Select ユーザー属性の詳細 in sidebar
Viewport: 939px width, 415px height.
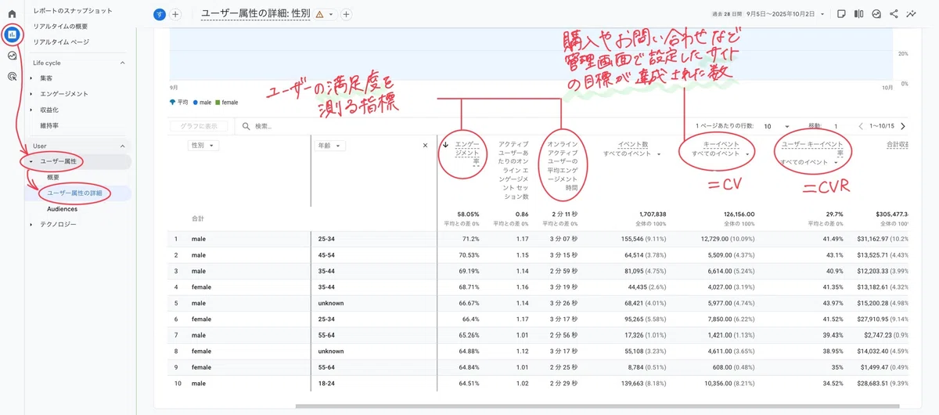click(x=74, y=193)
